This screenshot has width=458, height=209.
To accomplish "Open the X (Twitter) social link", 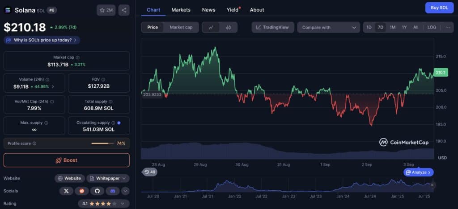I will coord(66,191).
